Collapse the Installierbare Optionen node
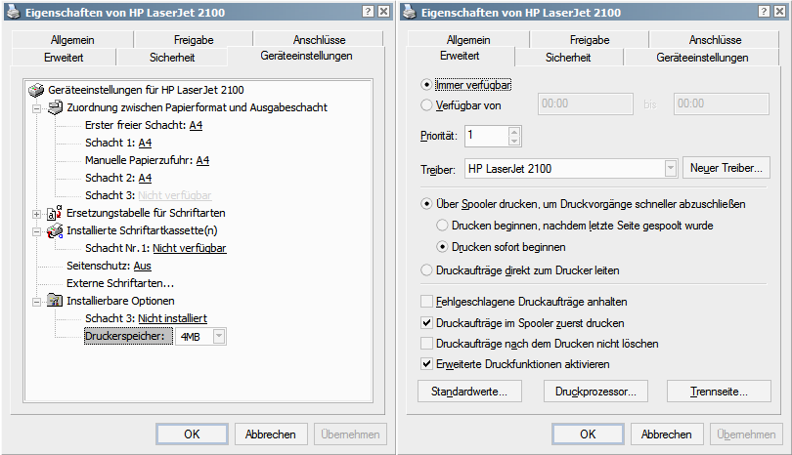 36,302
